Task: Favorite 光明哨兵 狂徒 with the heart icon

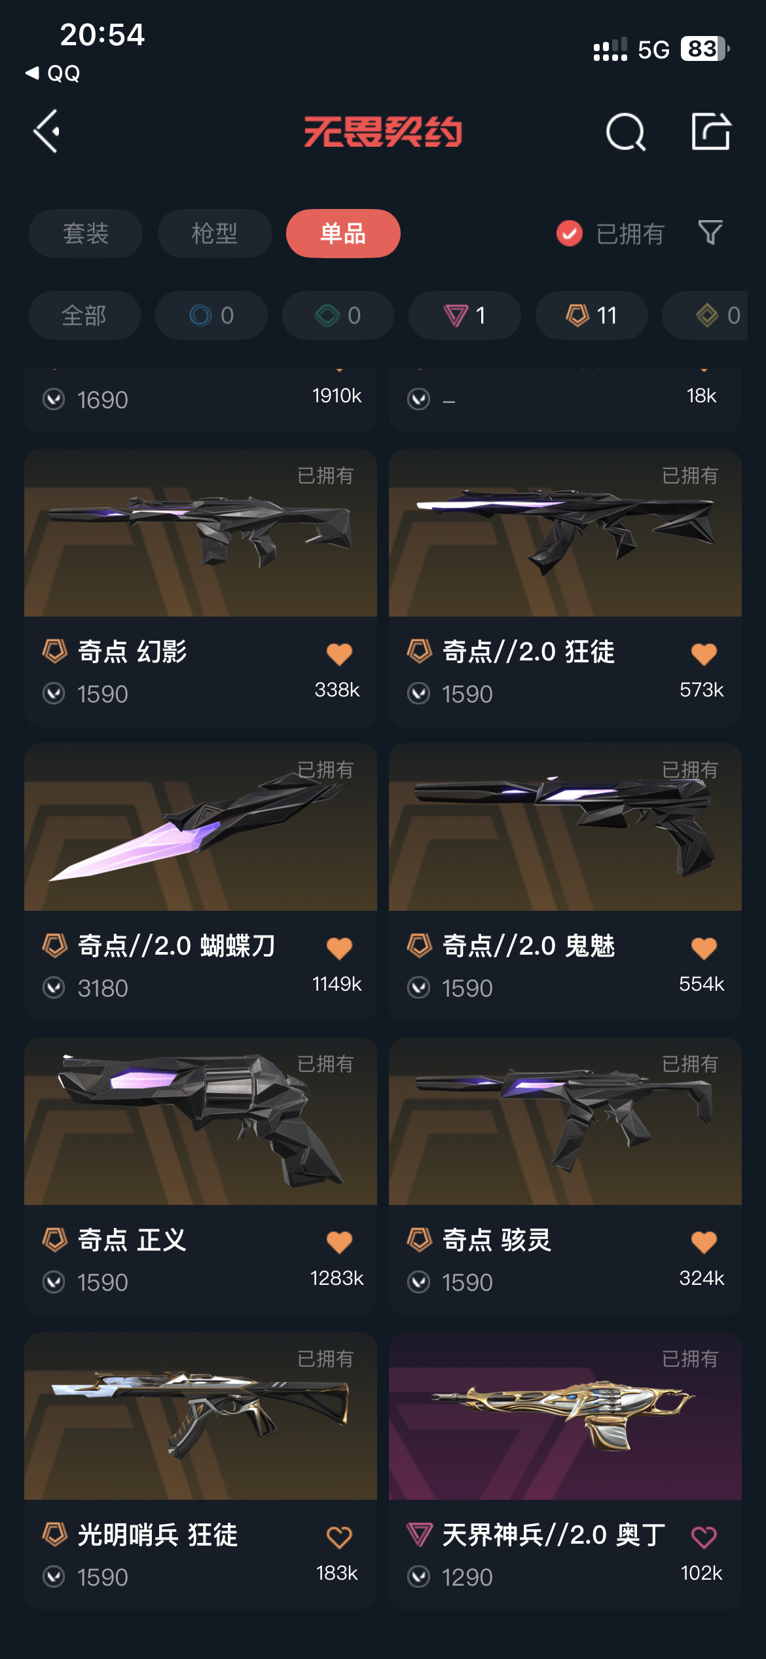Action: [x=339, y=1536]
